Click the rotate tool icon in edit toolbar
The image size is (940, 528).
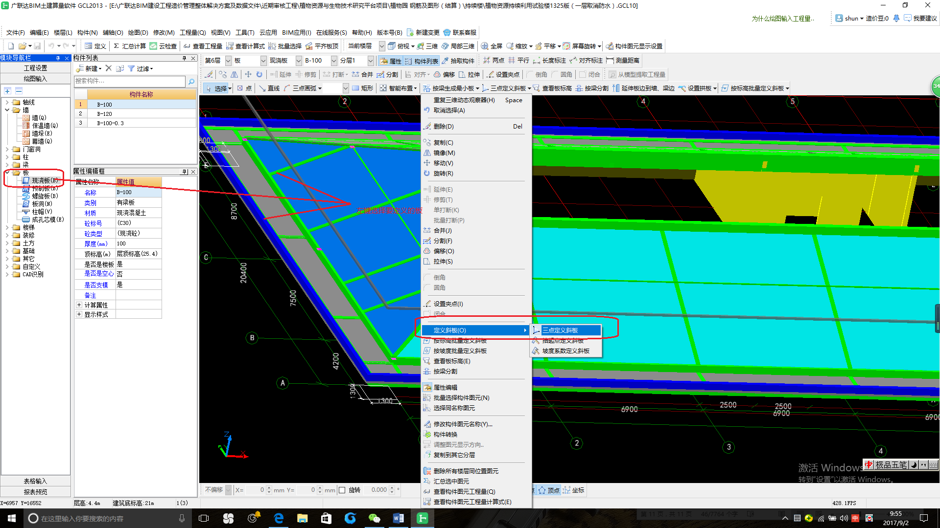(259, 74)
